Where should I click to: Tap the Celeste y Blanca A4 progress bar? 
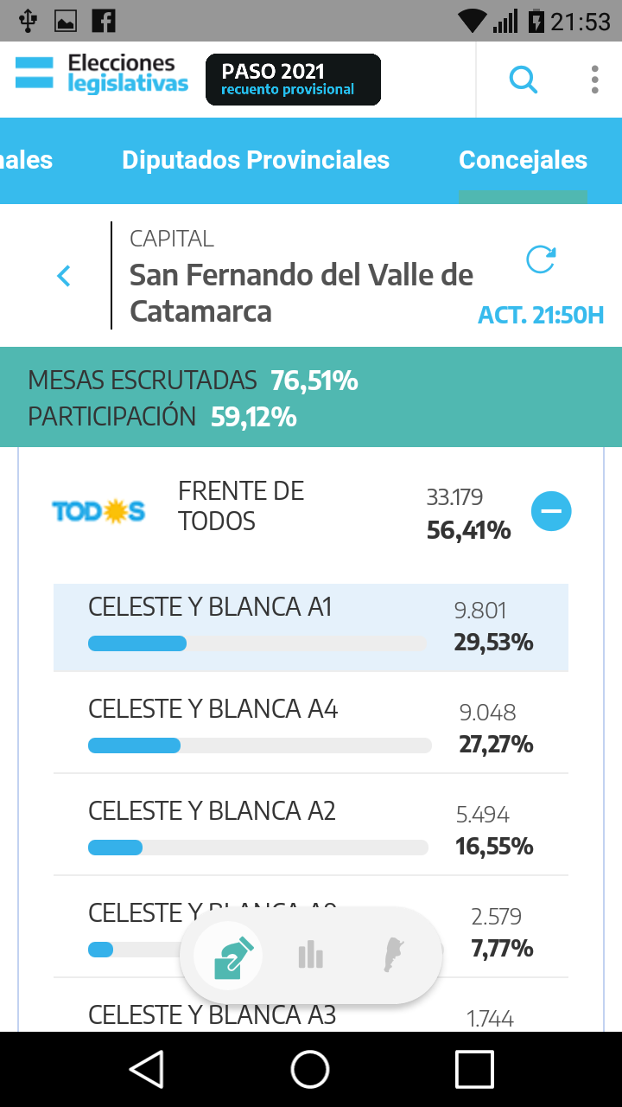259,745
